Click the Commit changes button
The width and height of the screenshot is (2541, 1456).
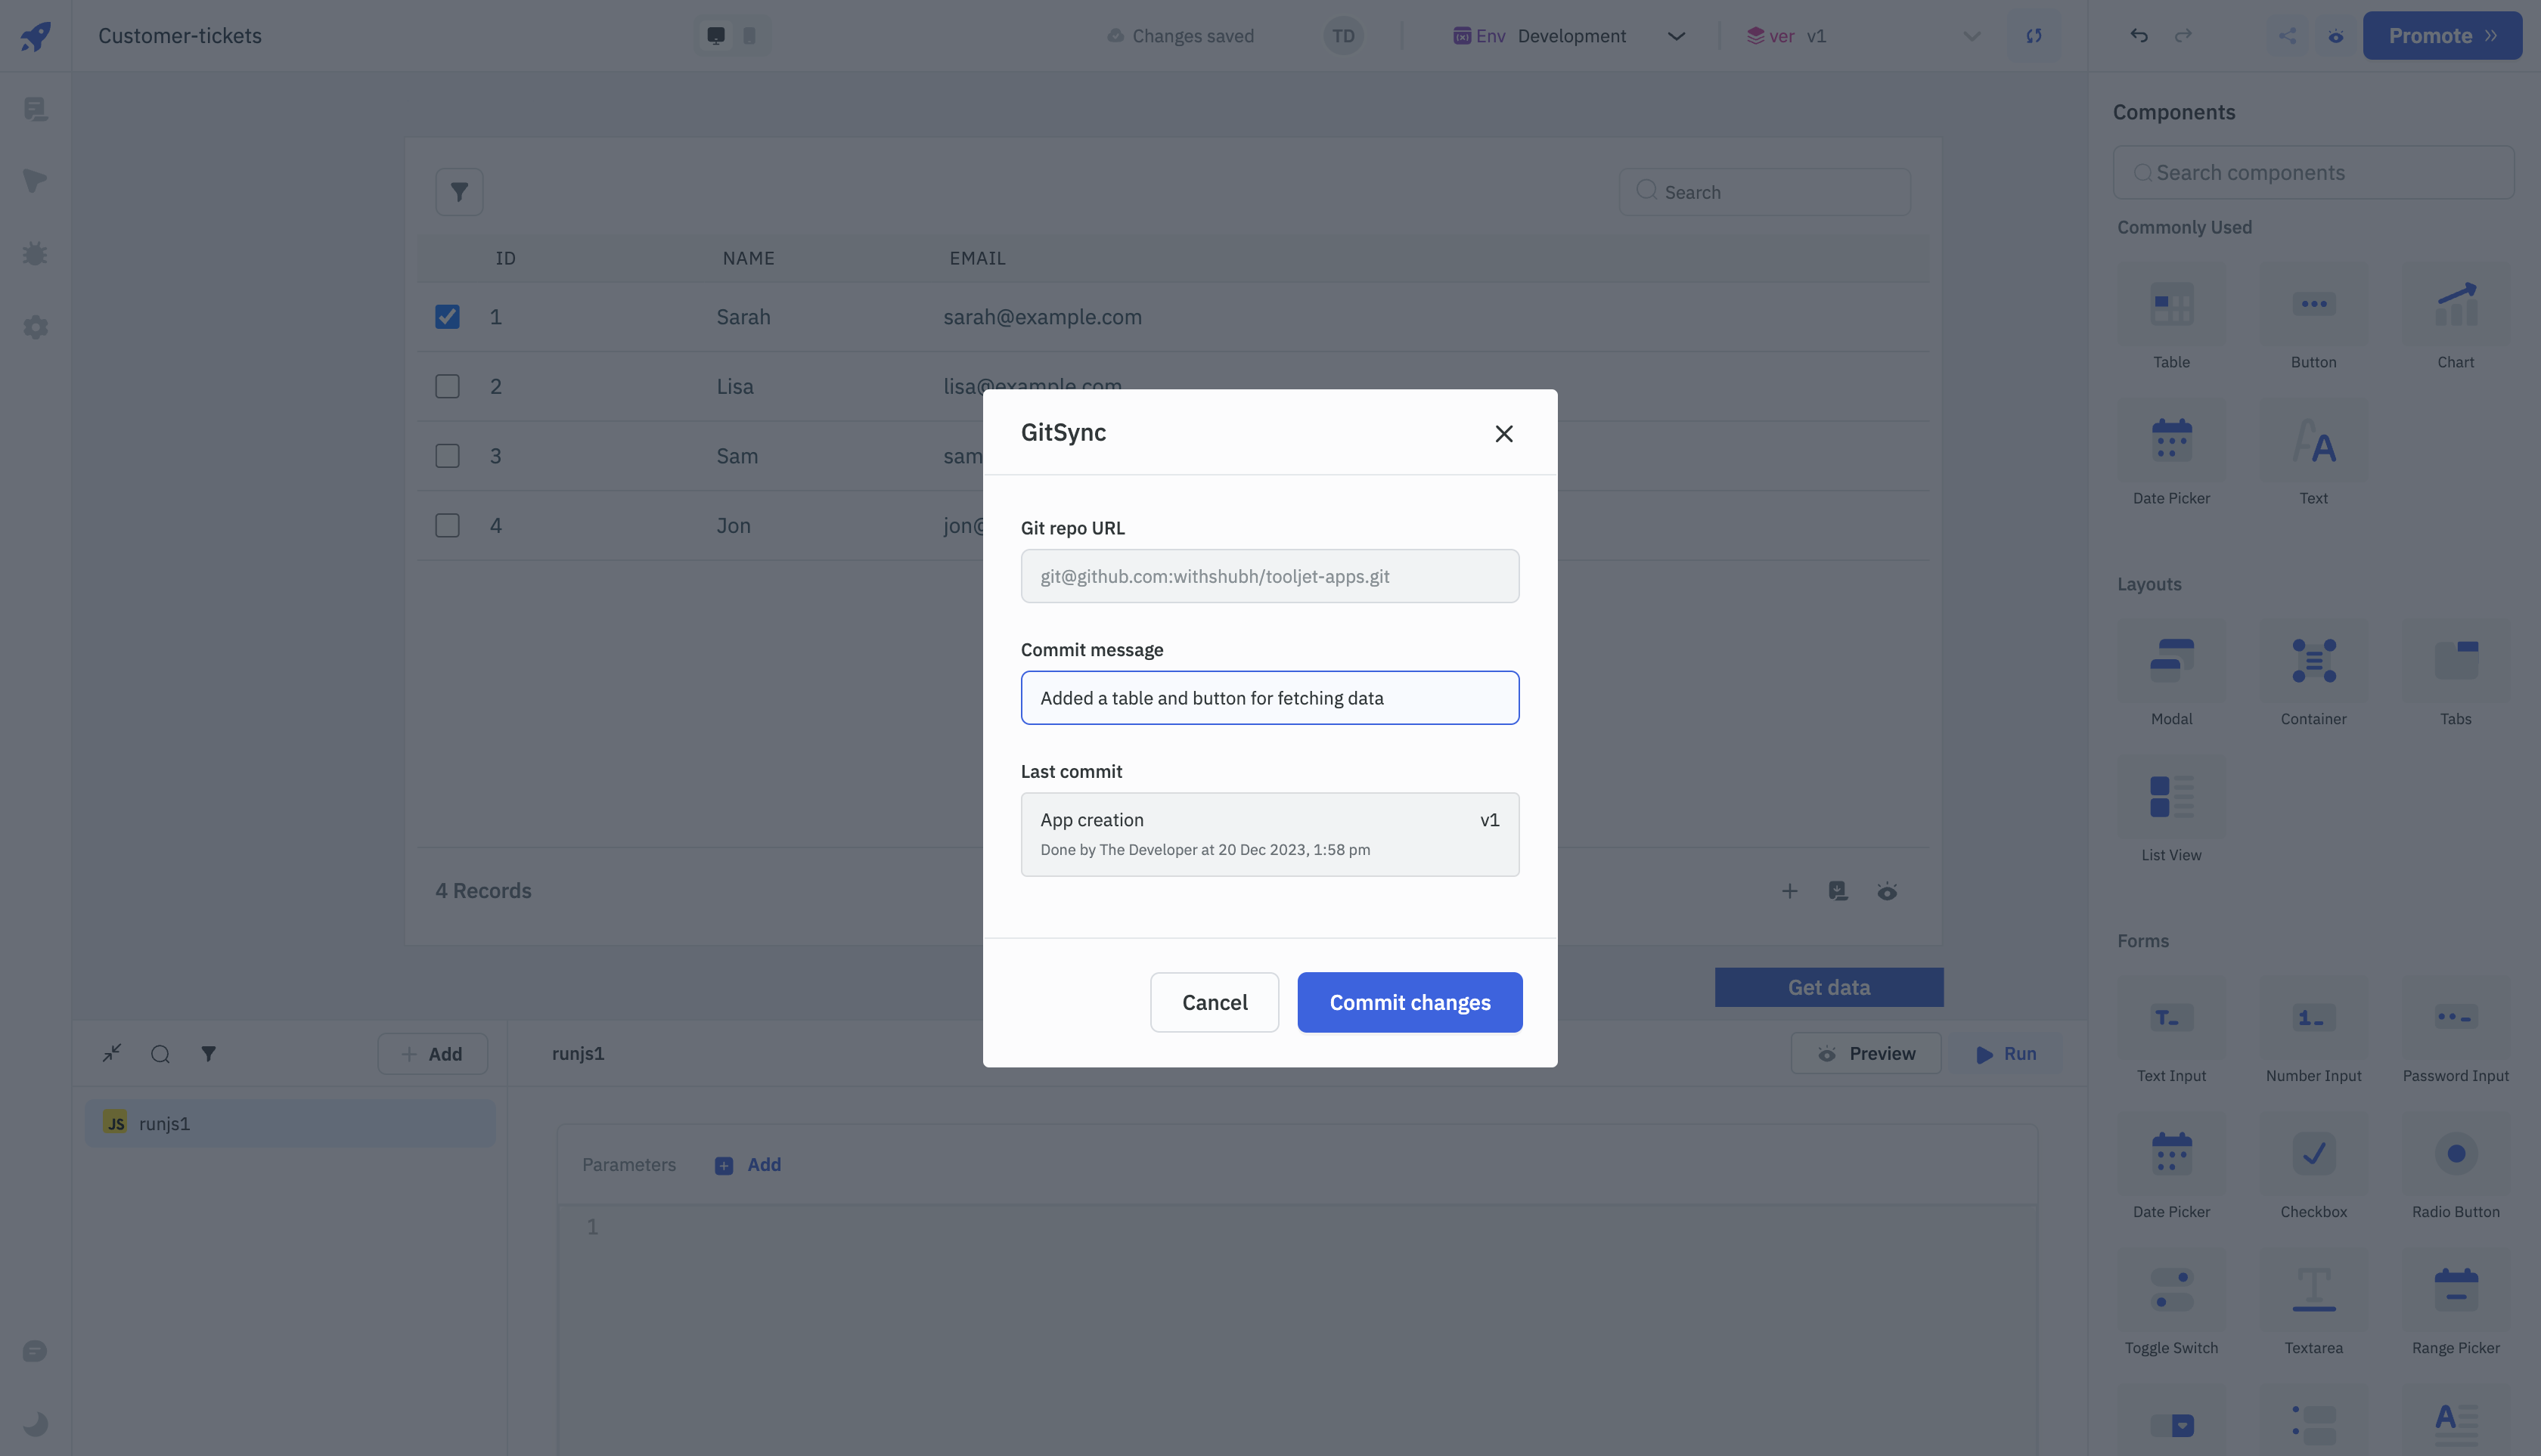tap(1410, 1002)
